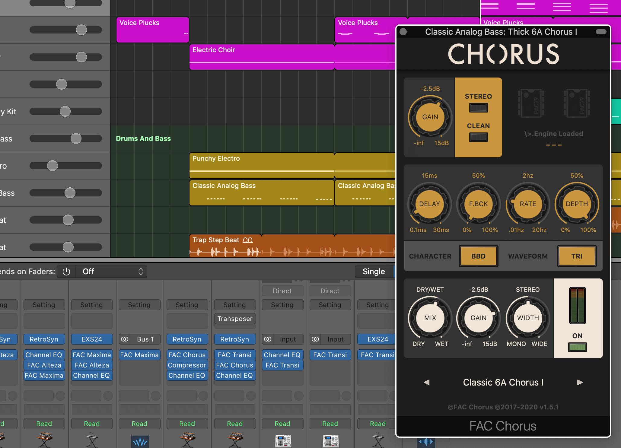Click the Direct output slot above Channel EQ strip
621x448 pixels.
click(x=282, y=291)
